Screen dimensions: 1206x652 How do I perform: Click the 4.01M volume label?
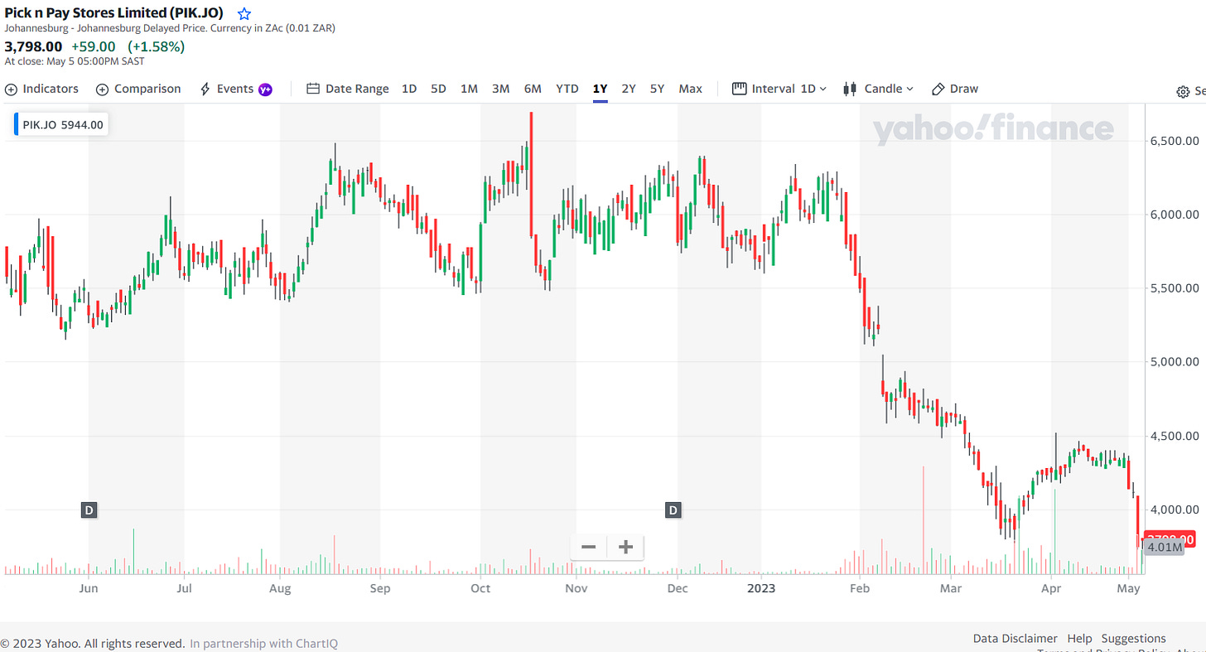1165,547
